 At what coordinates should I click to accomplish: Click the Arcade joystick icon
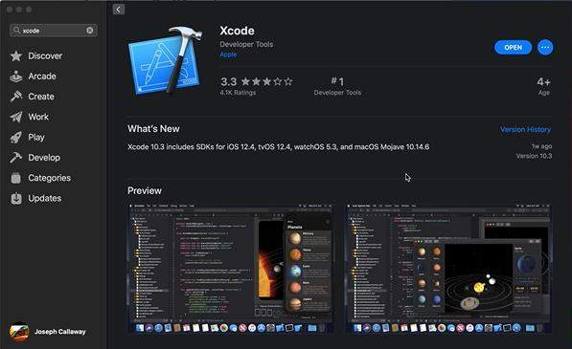pos(15,76)
